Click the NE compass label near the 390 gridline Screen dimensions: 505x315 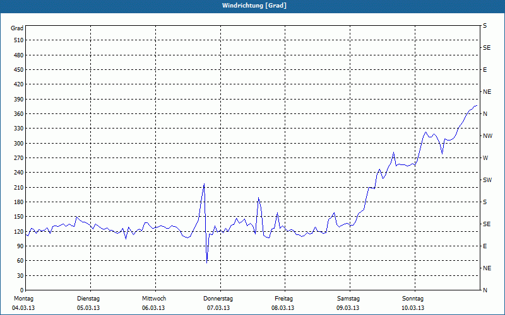(x=487, y=92)
